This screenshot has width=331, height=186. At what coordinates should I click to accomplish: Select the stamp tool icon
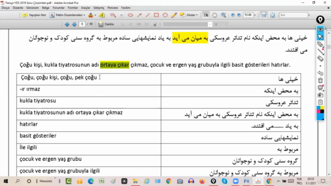point(91,15)
